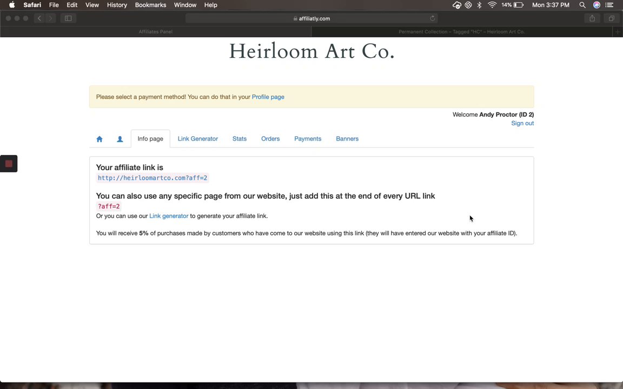
Task: Open the Link generator inline link
Action: click(169, 216)
